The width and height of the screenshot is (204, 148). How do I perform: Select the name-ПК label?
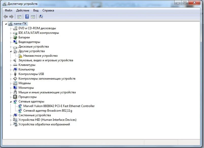click(x=20, y=24)
